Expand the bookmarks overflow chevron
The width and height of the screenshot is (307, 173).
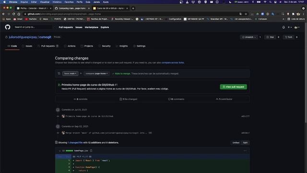tap(283, 19)
